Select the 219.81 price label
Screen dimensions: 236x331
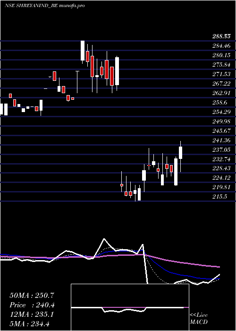221,187
